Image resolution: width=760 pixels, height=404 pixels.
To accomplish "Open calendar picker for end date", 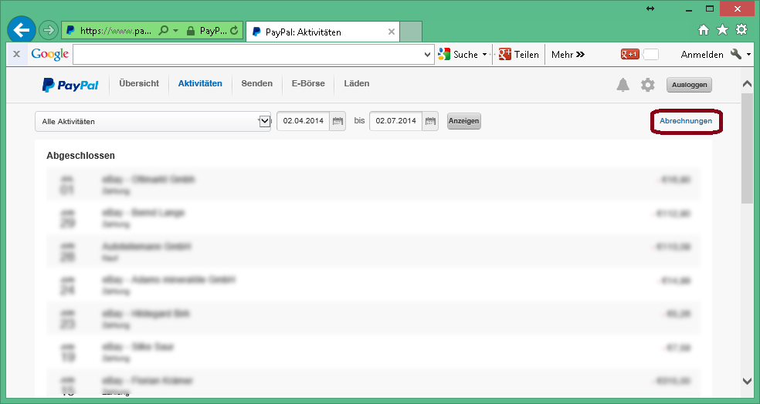I will coord(430,121).
